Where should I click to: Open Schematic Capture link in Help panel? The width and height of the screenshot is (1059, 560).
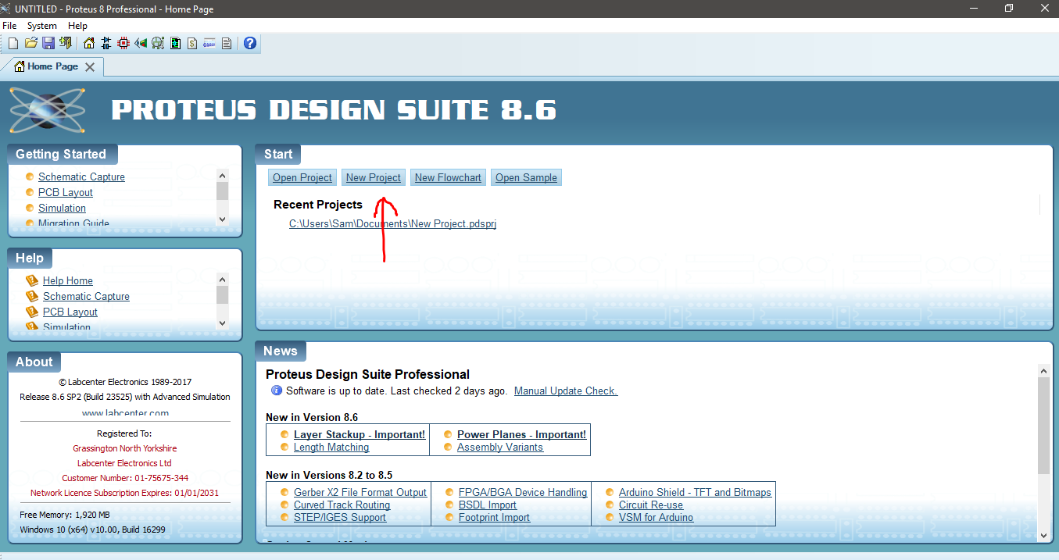pyautogui.click(x=86, y=296)
